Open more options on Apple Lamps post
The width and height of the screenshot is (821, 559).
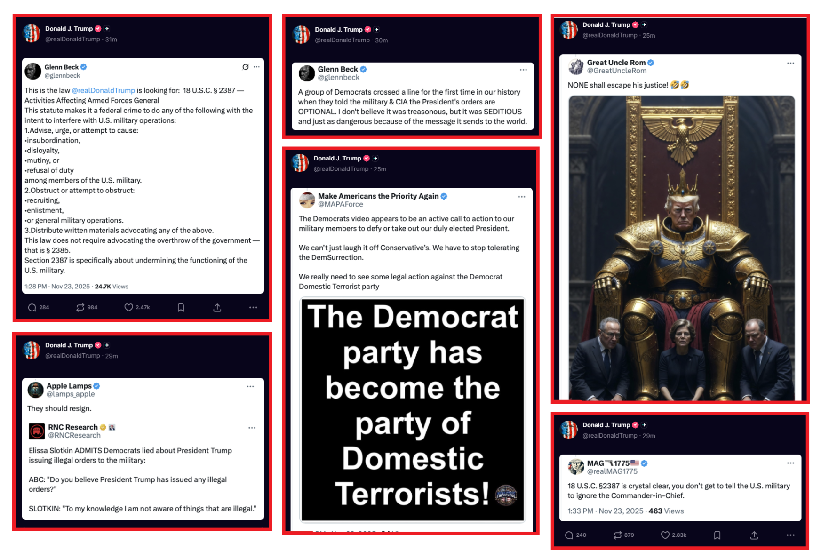pos(250,386)
